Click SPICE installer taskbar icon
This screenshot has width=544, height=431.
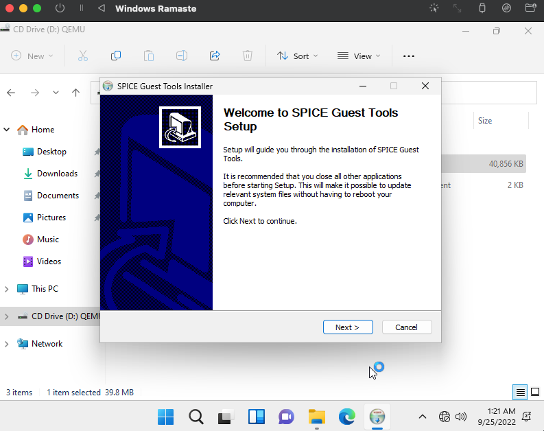coord(377,417)
